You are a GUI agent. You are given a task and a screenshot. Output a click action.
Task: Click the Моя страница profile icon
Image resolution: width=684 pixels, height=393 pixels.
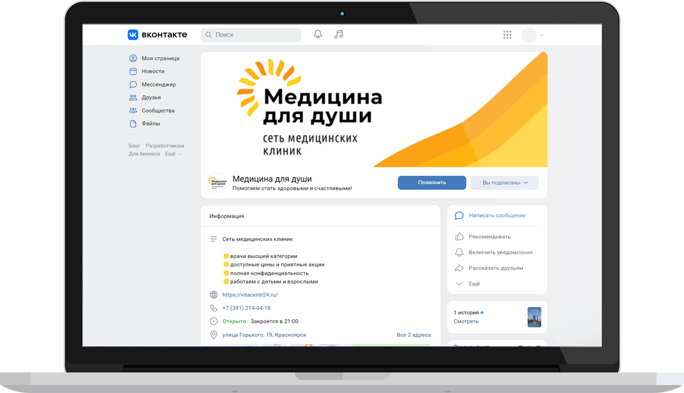(133, 58)
